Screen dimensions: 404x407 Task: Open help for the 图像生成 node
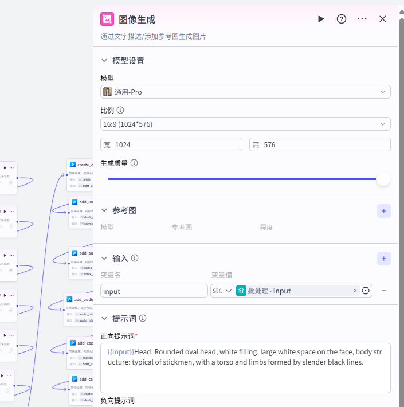coord(342,19)
